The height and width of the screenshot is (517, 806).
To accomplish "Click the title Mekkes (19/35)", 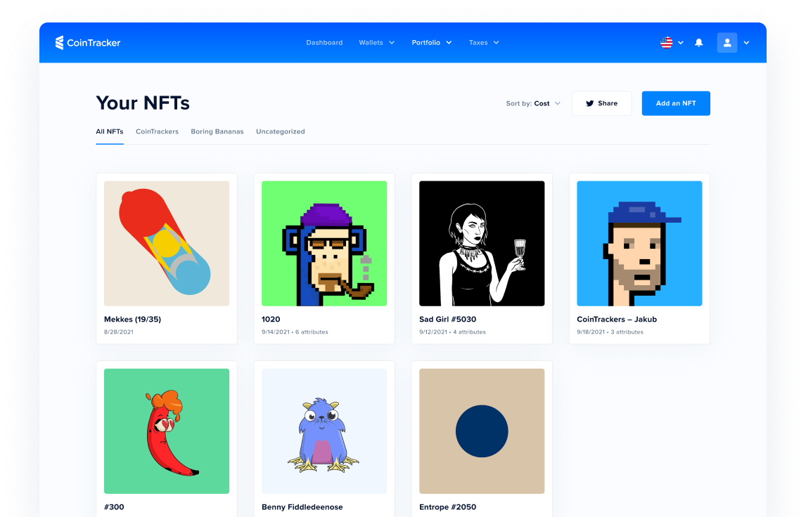I will 133,320.
